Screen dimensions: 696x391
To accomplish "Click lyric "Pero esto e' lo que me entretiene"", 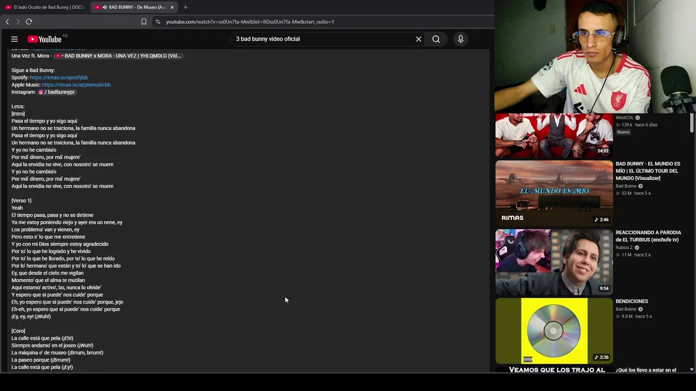I will (48, 237).
